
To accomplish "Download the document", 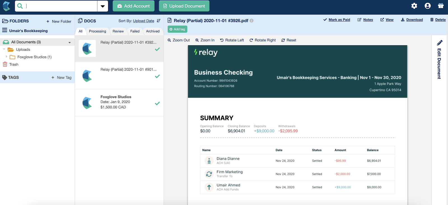I will (412, 20).
